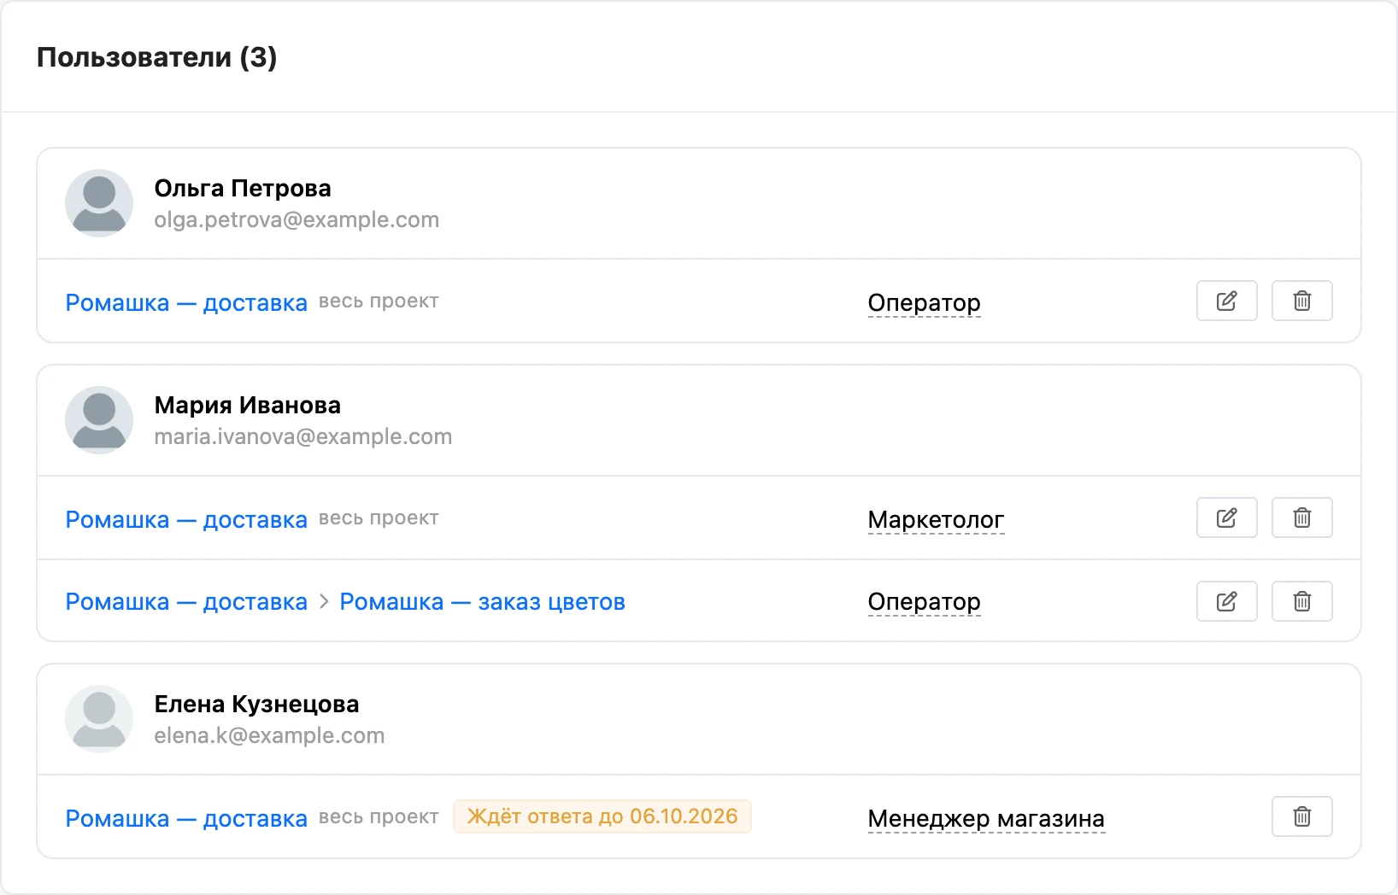Open Ольга Петрова's avatar
The height and width of the screenshot is (895, 1398).
pos(99,203)
